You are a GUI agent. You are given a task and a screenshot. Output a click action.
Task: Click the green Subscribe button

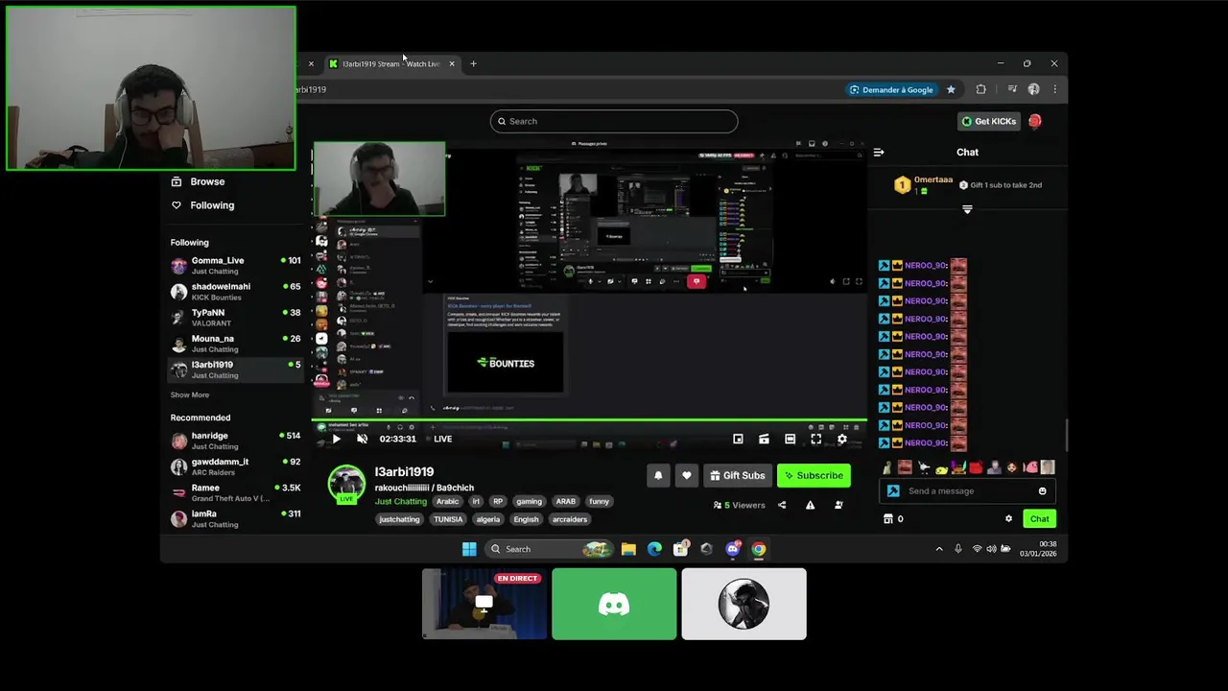(x=814, y=475)
